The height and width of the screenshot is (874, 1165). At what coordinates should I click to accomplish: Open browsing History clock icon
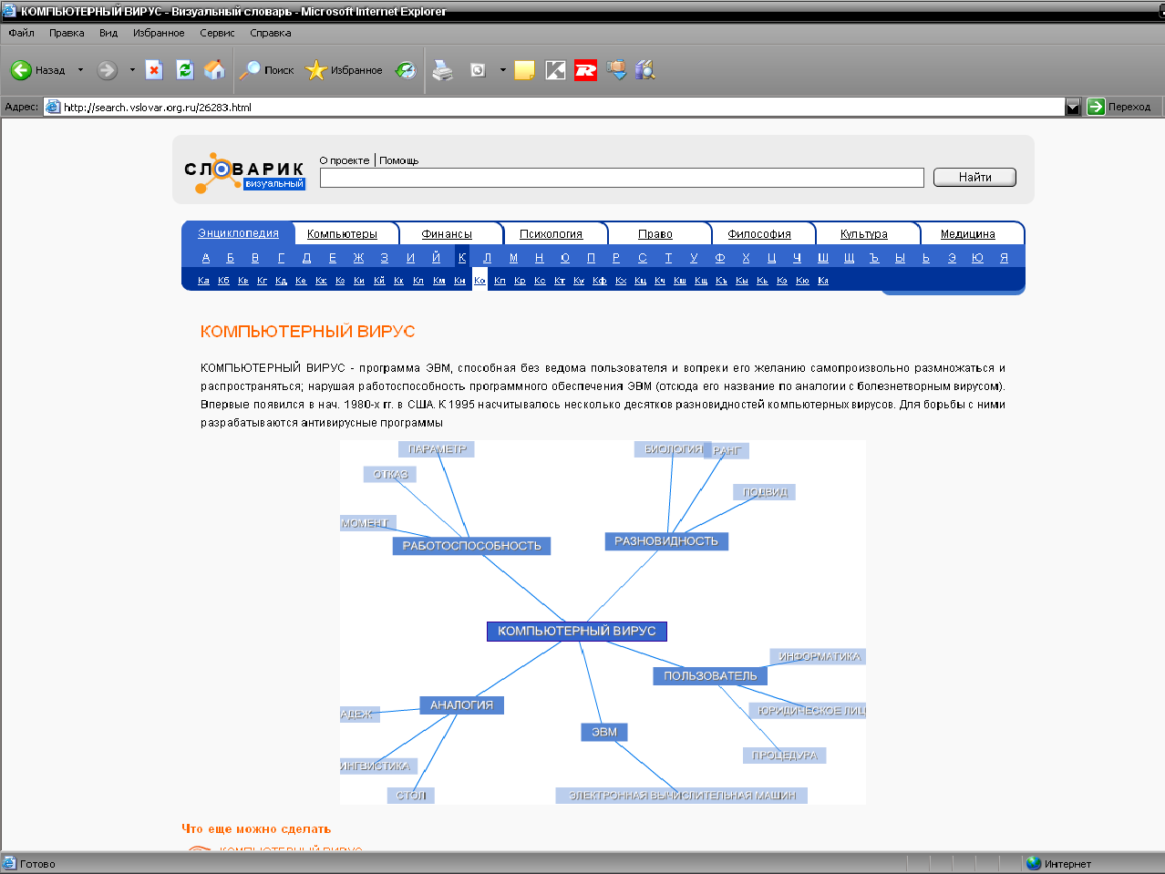pyautogui.click(x=406, y=70)
